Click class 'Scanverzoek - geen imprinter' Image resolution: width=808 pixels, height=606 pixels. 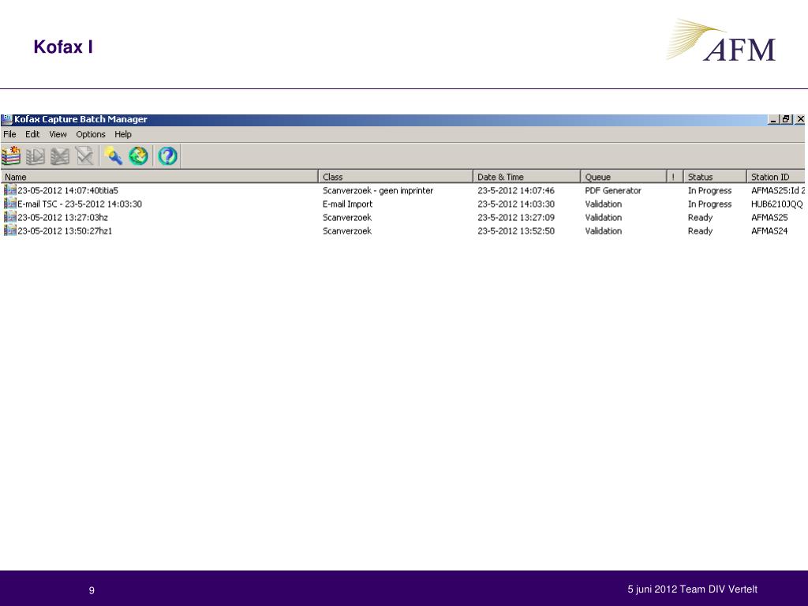[x=378, y=191]
